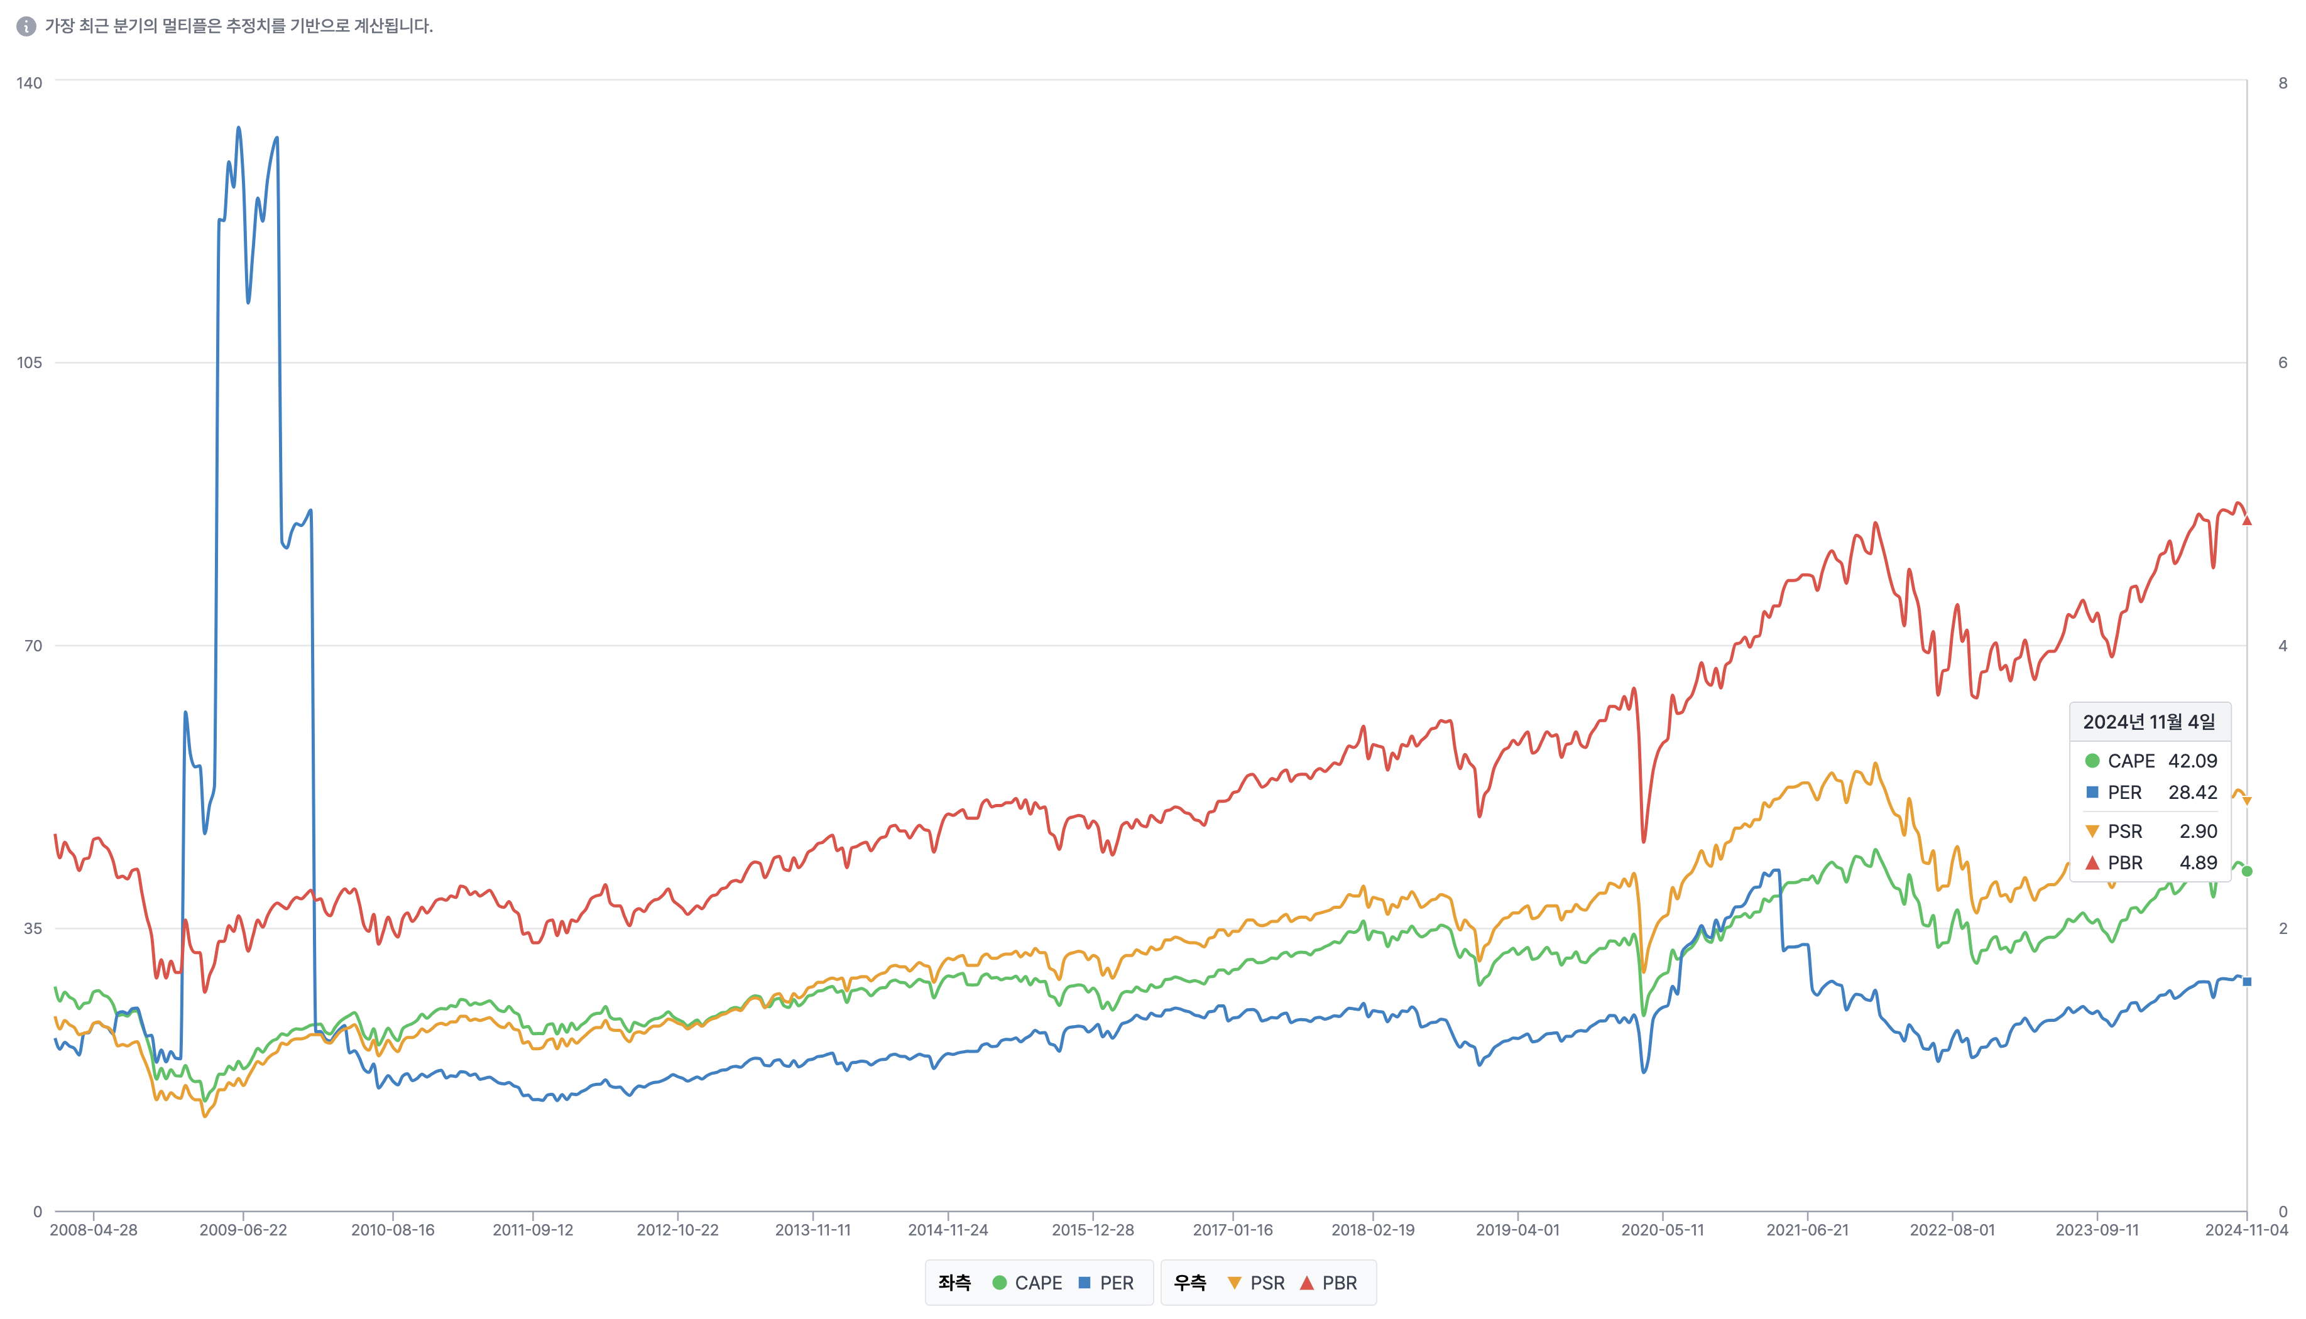Click red PBR triangle marker at line end
This screenshot has height=1319, width=2306.
(x=2246, y=521)
